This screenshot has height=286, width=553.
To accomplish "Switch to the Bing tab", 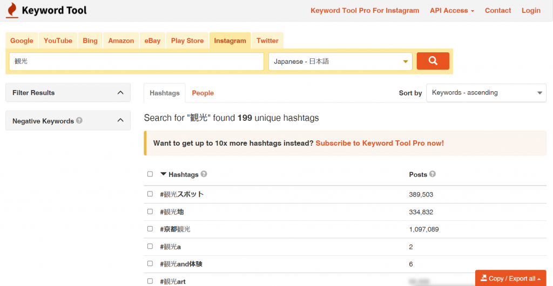I will click(90, 40).
